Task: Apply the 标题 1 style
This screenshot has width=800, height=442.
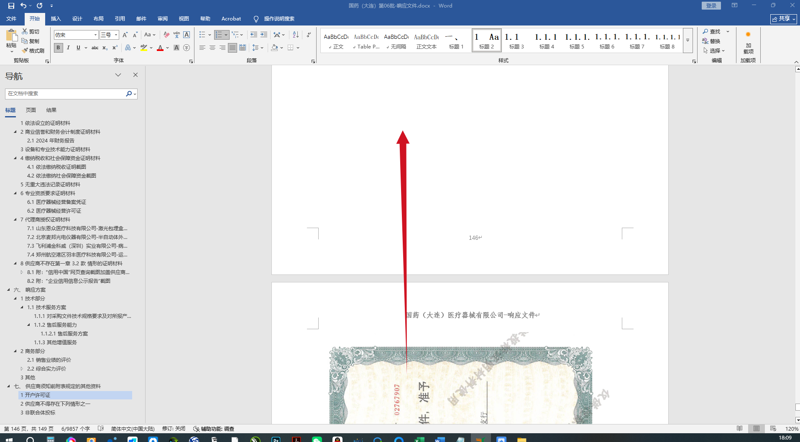Action: (x=456, y=41)
